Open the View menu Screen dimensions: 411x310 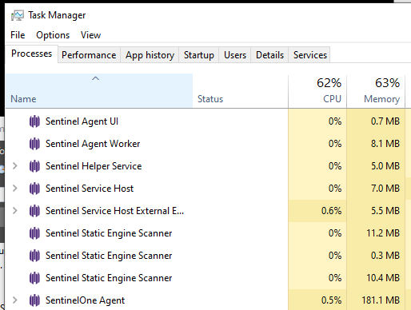pyautogui.click(x=90, y=35)
